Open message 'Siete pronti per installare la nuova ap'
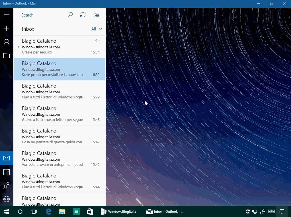This screenshot has height=217, width=291. click(x=60, y=69)
